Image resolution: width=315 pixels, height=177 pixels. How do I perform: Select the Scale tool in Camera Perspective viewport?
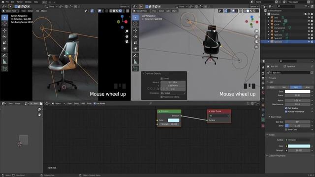pyautogui.click(x=4, y=43)
